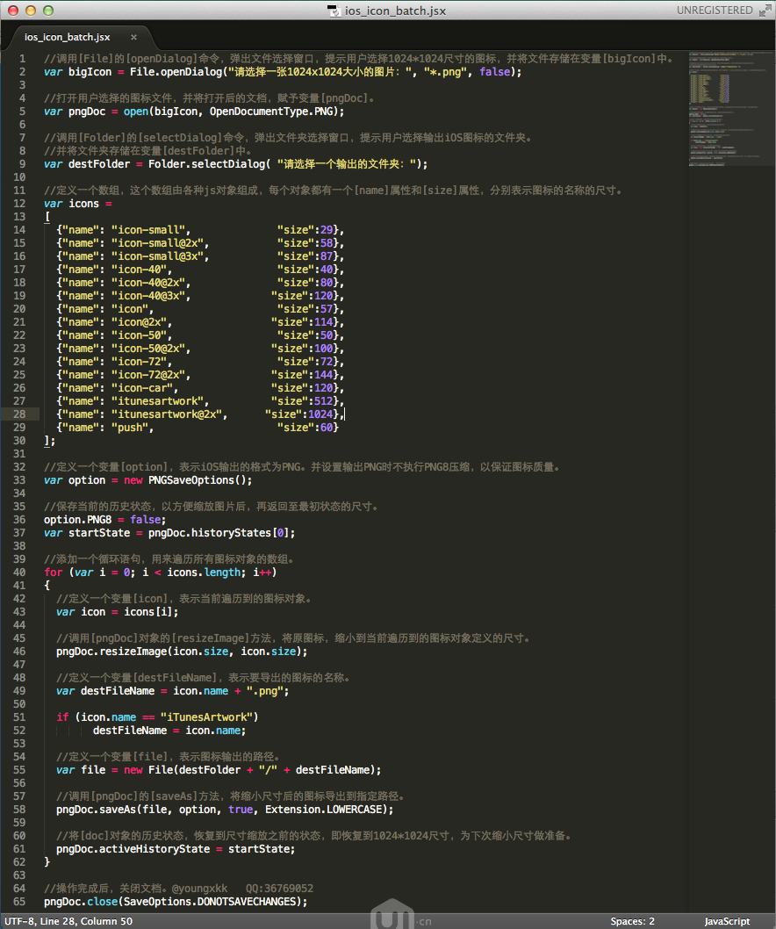Open the JavaScript syntax selector
776x929 pixels.
coord(727,921)
